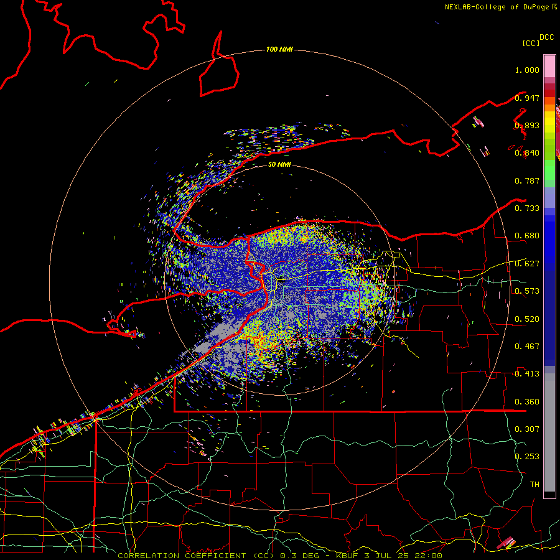Click the 0.787 scale value
Viewport: 560px width, 560px height.
point(527,180)
